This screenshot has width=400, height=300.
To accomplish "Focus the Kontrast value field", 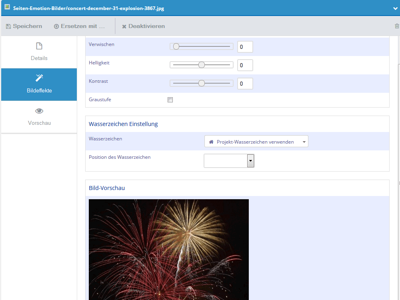I will tap(245, 84).
